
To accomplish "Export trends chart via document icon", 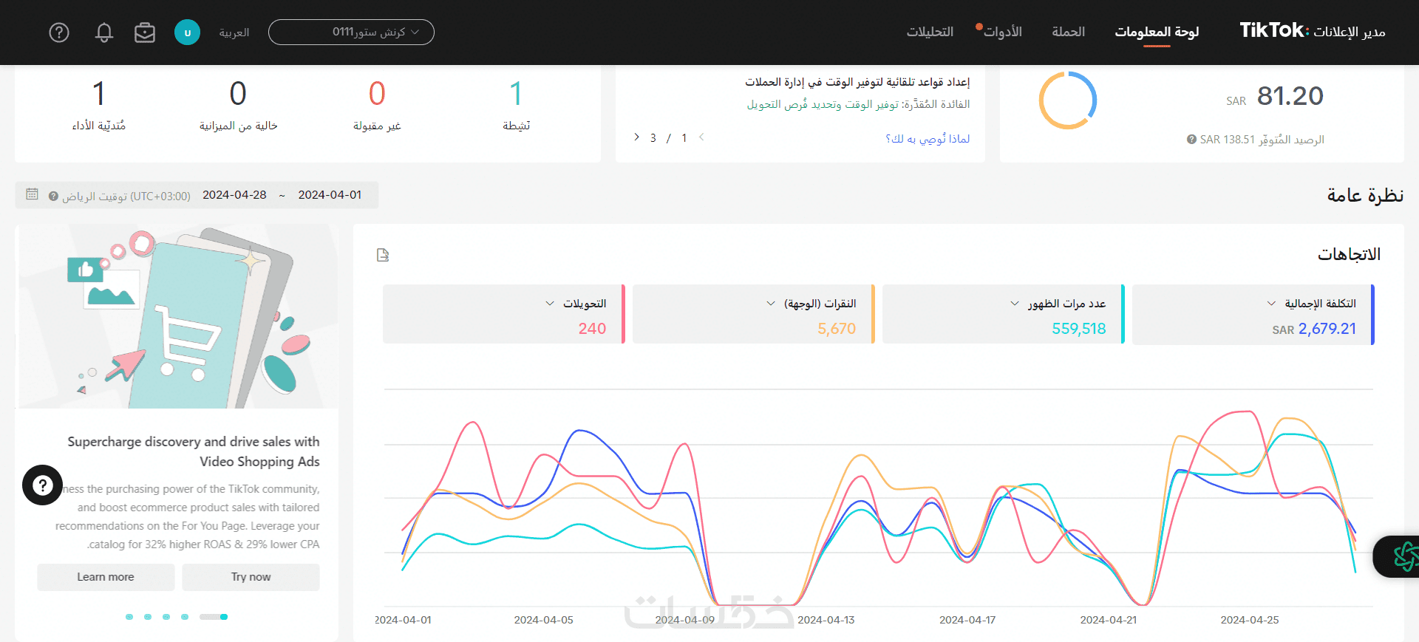I will pyautogui.click(x=383, y=255).
